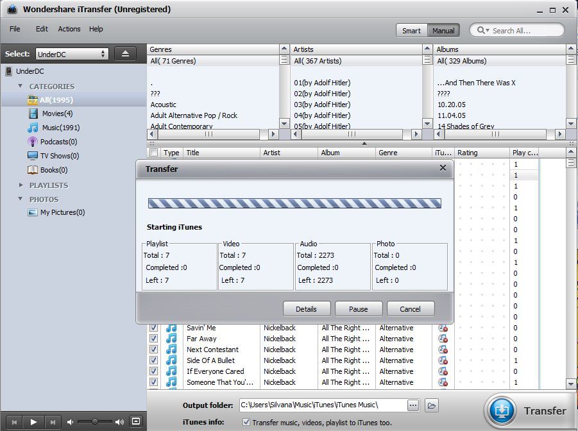Switch to Smart mode toggle
Viewport: 578px width, 431px height.
(412, 31)
